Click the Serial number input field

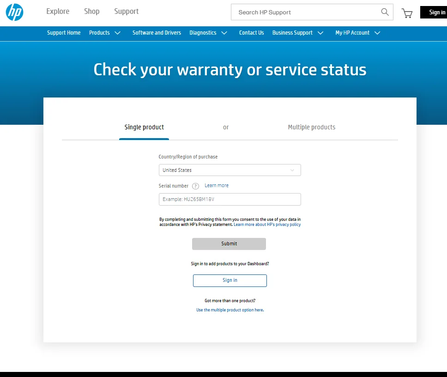(230, 199)
